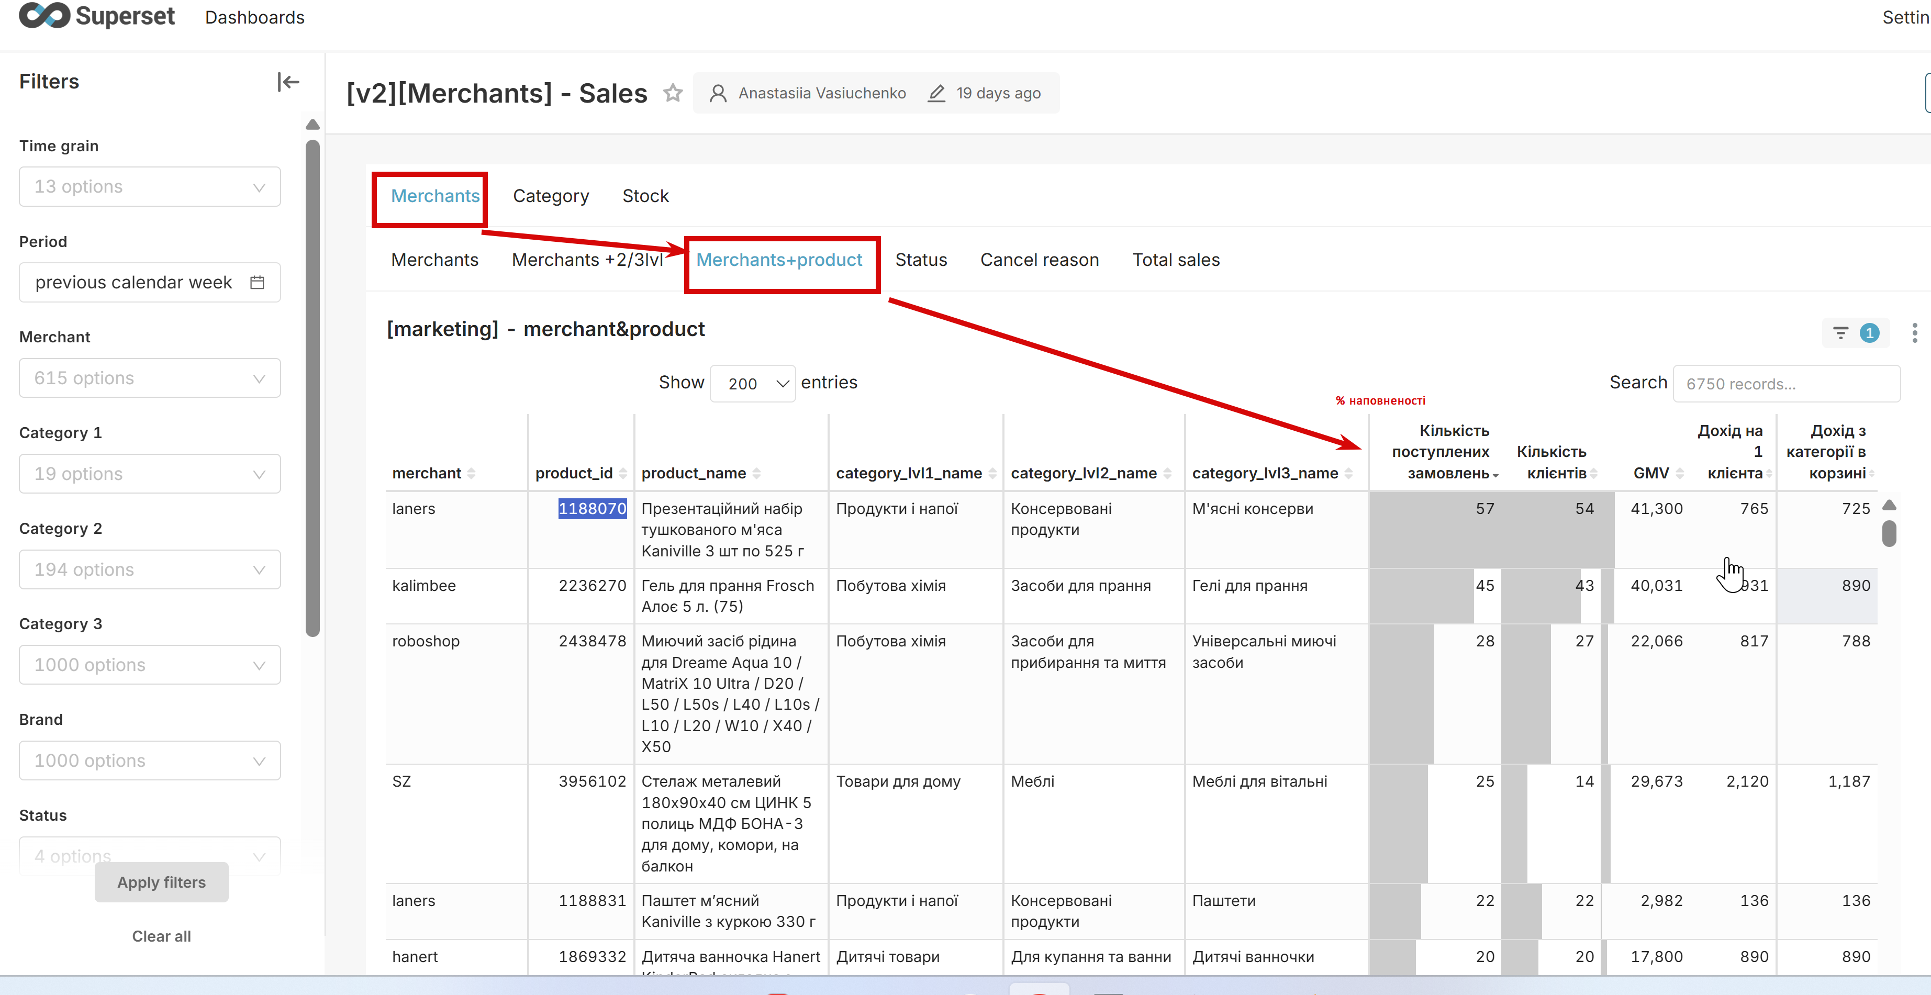Favorite the dashboard with star icon
Screen dimensions: 1931x995
[673, 93]
